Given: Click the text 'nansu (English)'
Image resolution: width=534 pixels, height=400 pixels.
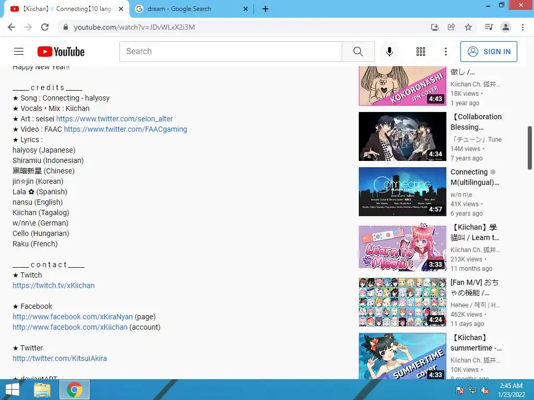Looking at the screenshot, I should point(38,202).
